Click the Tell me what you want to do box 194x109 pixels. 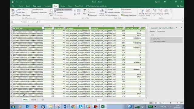pos(96,6)
